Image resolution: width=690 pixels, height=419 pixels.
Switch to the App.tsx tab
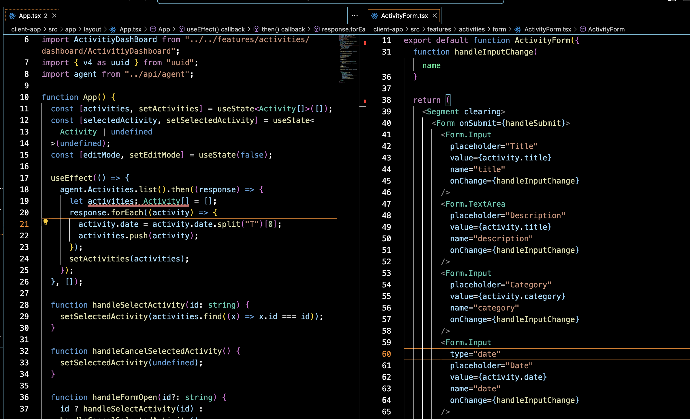click(x=30, y=16)
